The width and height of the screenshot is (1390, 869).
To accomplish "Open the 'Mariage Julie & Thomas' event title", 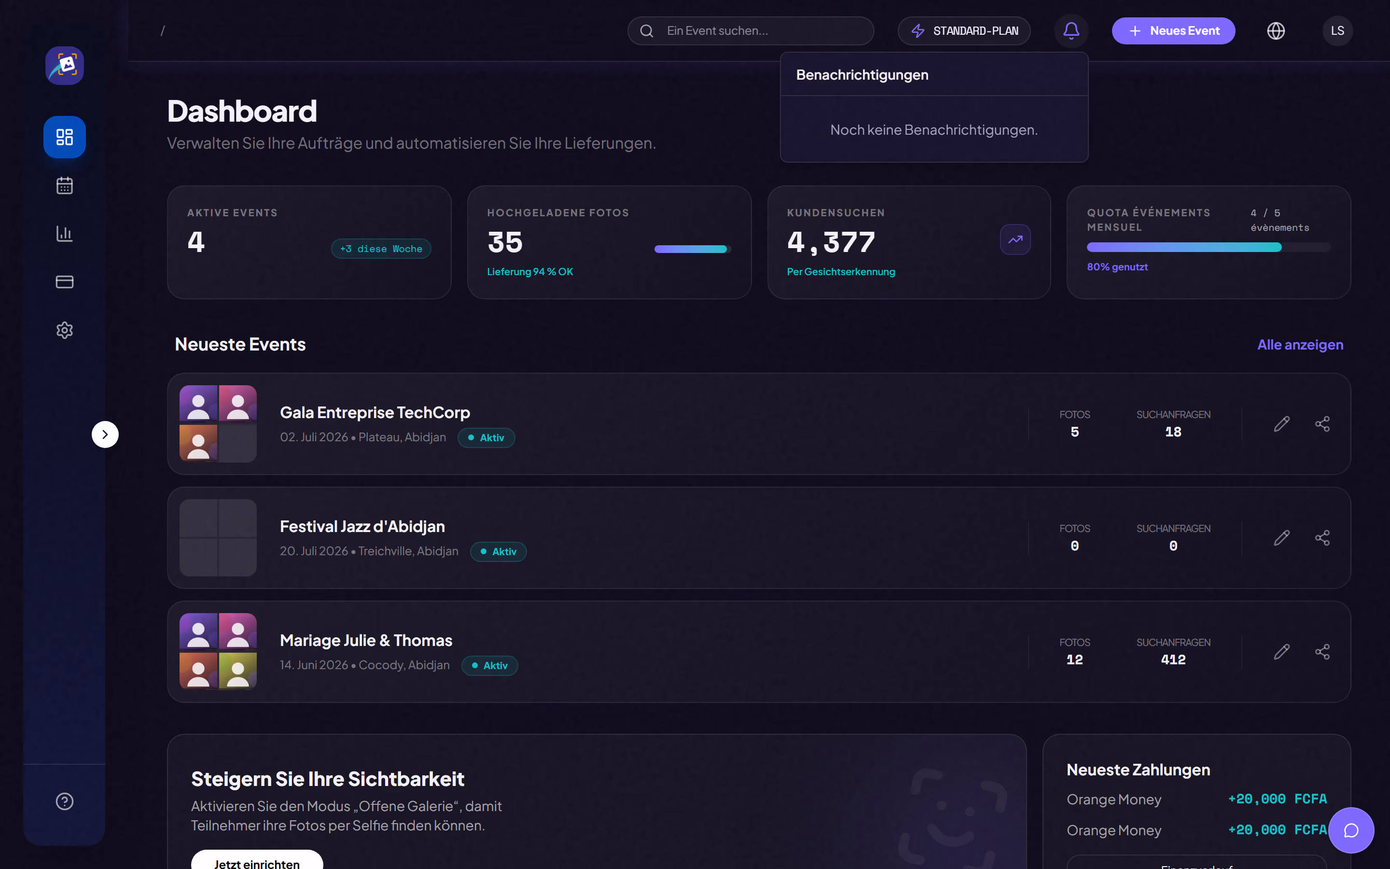I will click(x=366, y=640).
